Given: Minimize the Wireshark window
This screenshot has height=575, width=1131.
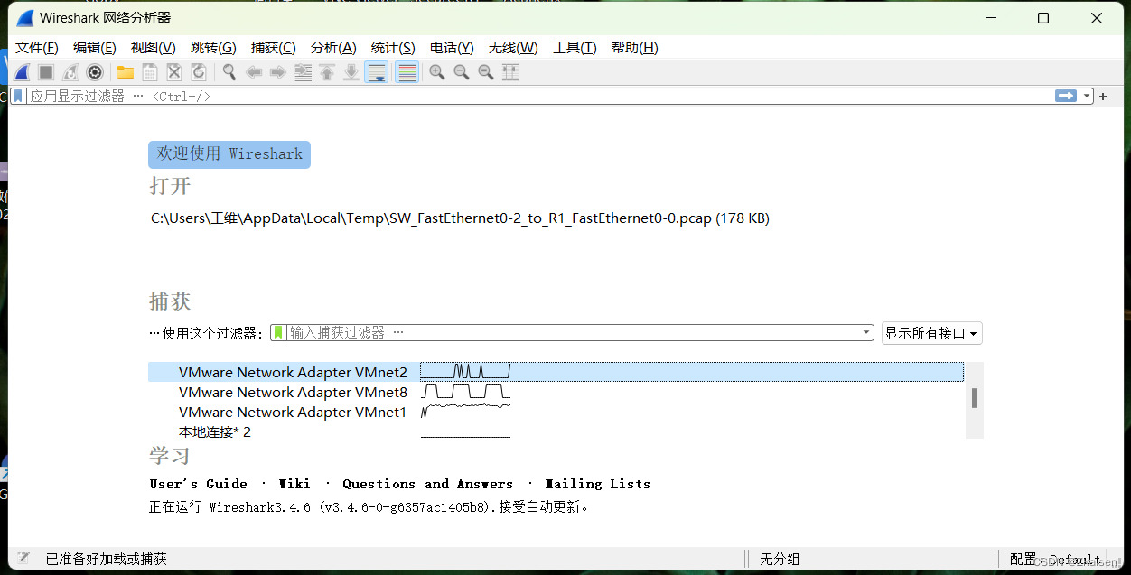Looking at the screenshot, I should coord(990,18).
